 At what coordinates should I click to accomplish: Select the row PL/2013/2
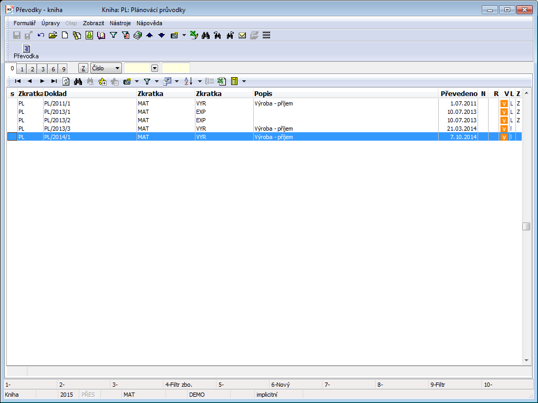57,120
